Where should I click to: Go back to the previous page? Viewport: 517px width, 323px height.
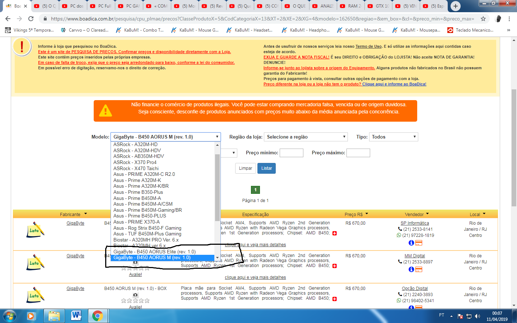8,19
